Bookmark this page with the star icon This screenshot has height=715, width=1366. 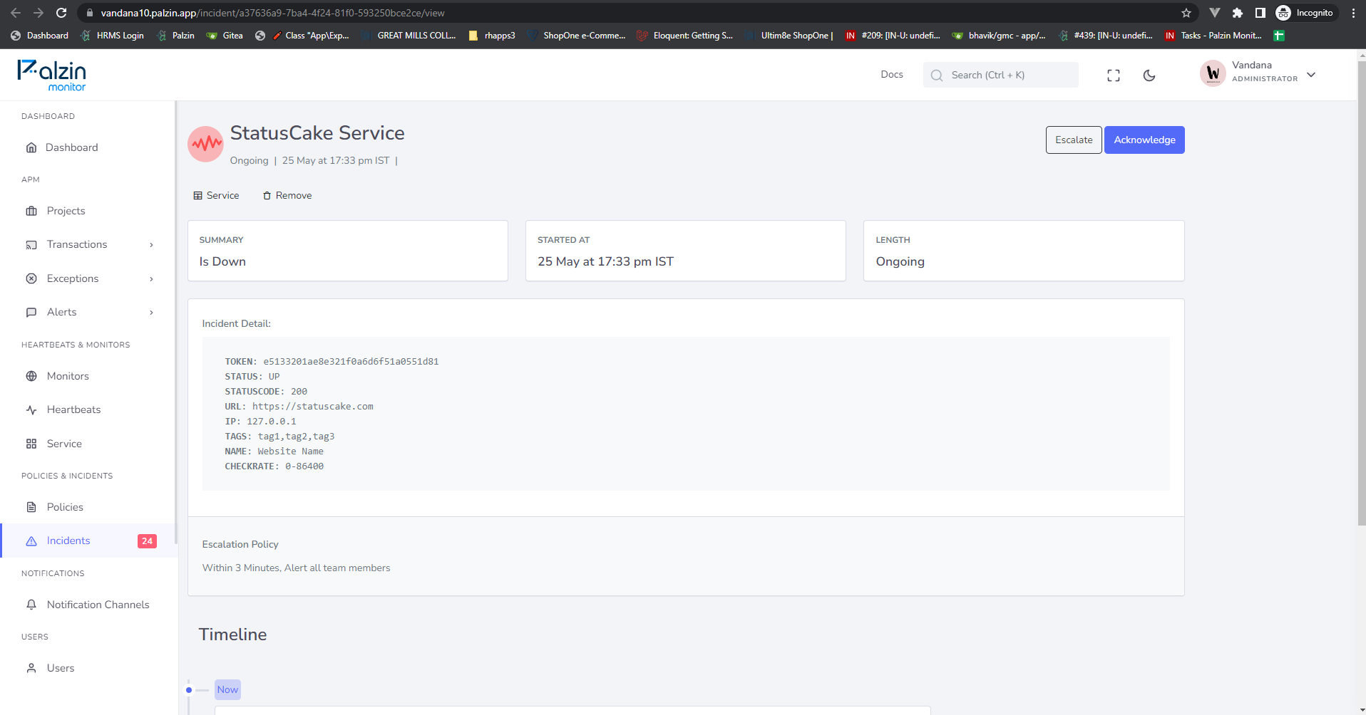[x=1186, y=13]
